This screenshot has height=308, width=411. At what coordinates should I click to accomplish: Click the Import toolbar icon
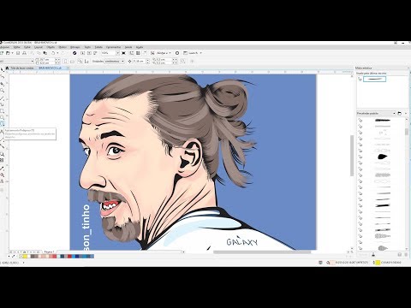coord(82,53)
